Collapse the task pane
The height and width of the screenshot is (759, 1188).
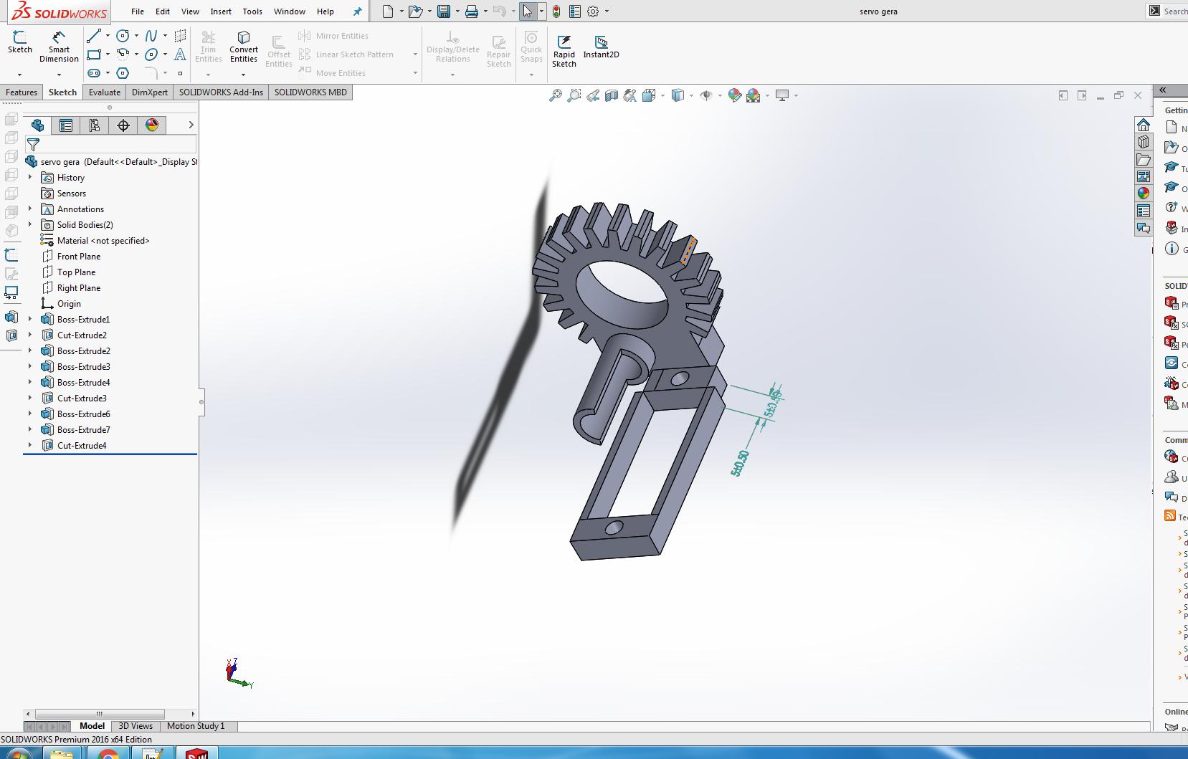click(x=1163, y=90)
